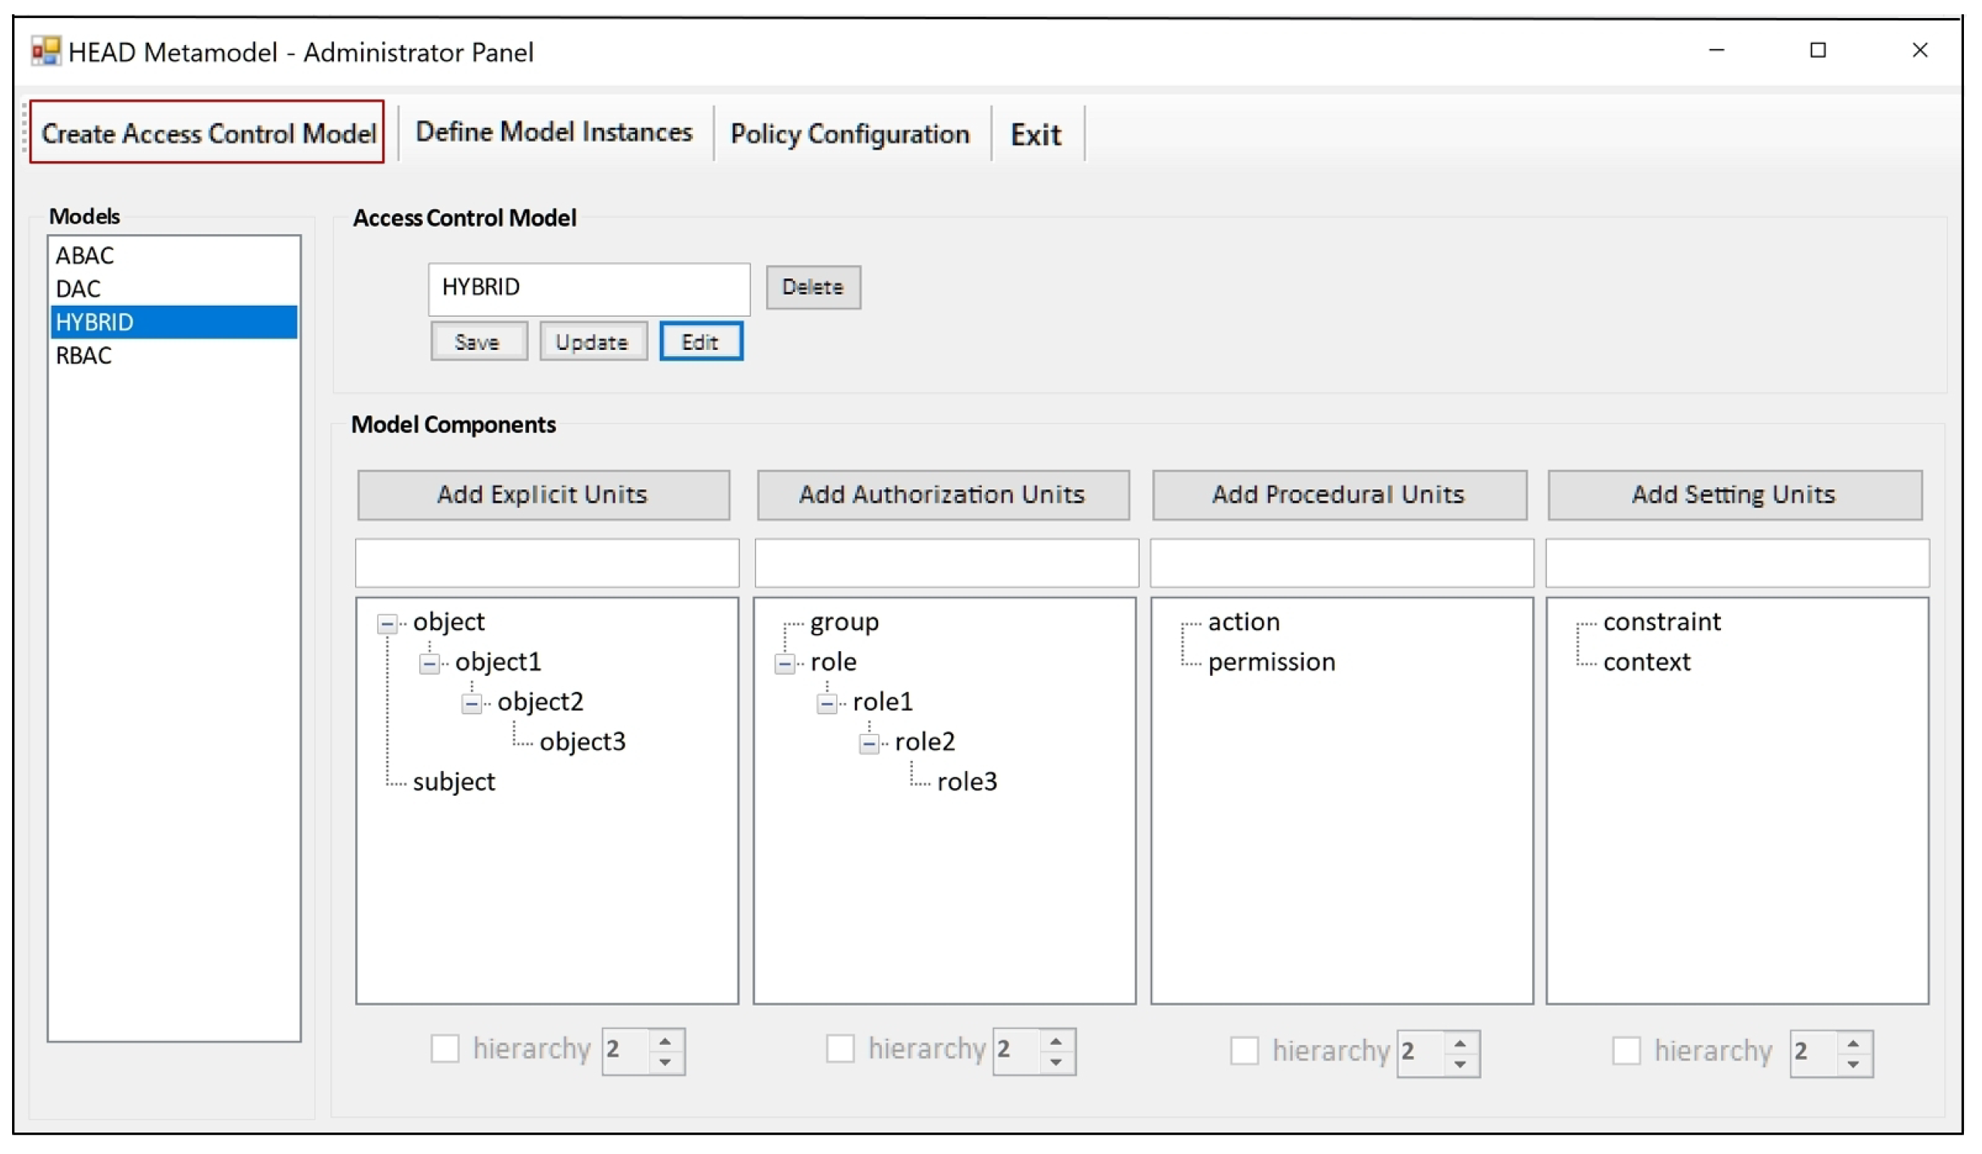1982x1154 pixels.
Task: Tick hierarchy checkbox under Authorization Units tree
Action: (x=840, y=1049)
